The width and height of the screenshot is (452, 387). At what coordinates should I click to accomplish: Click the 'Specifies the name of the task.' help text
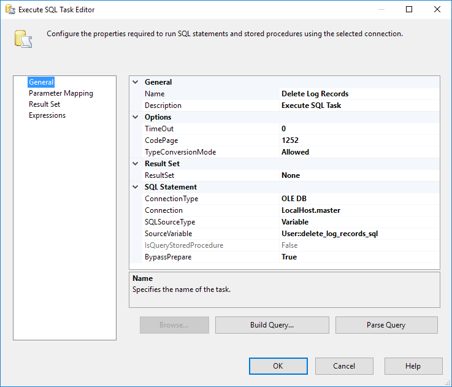182,289
